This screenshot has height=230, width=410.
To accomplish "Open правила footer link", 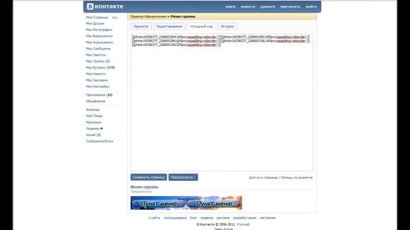I will pyautogui.click(x=206, y=218).
